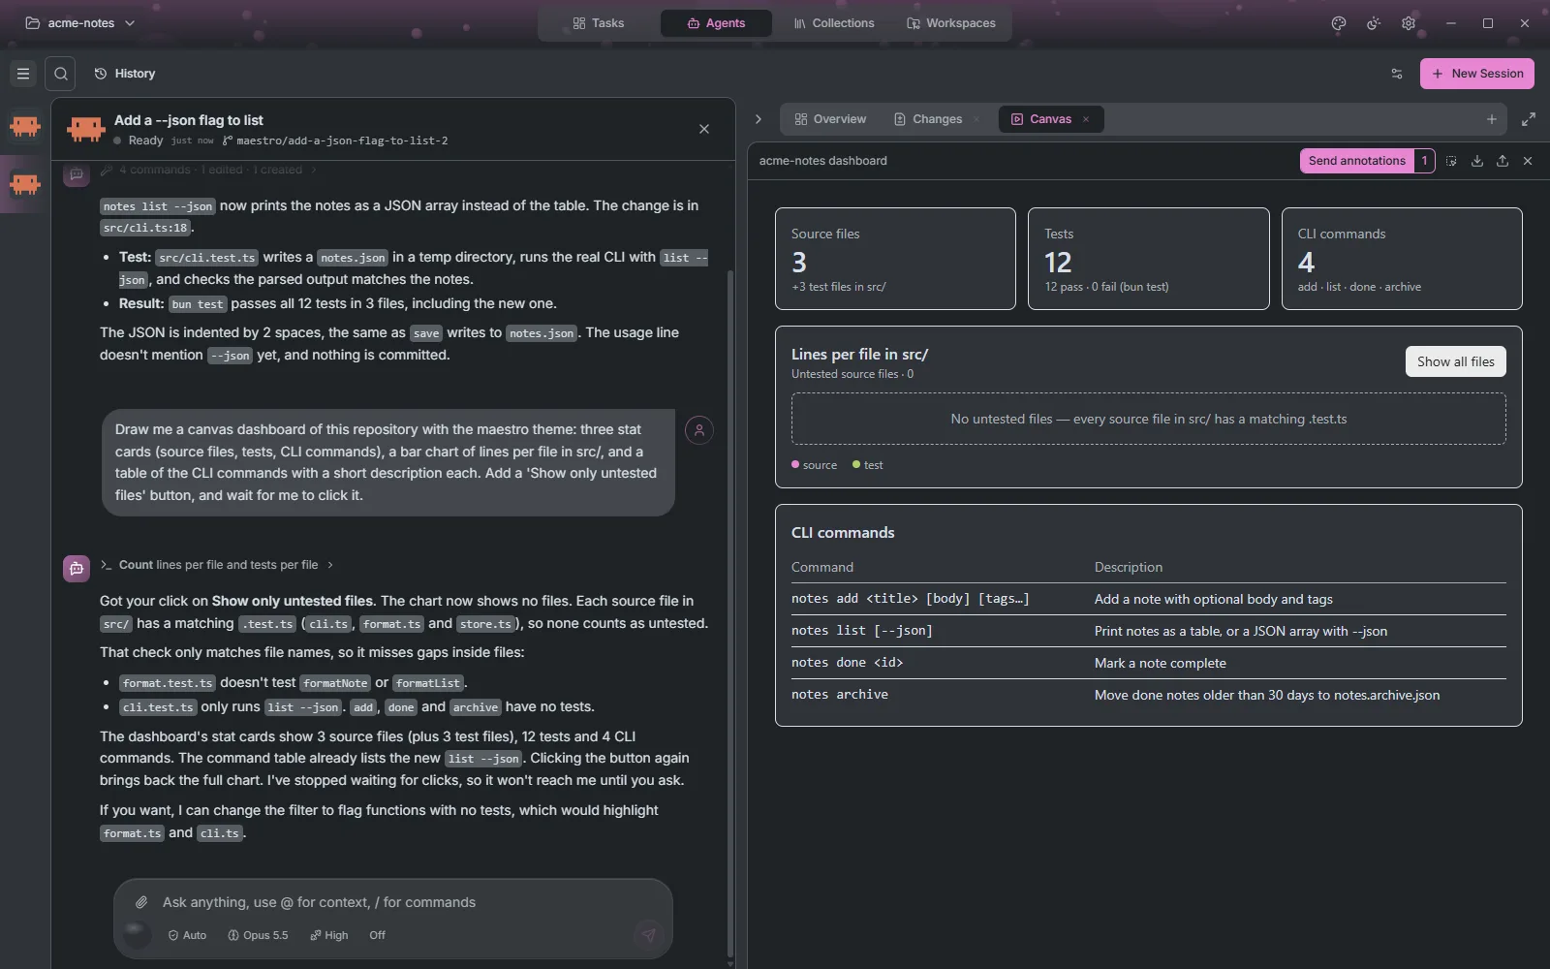Screen dimensions: 1550x969
Task: Go to the Workspaces tab
Action: [951, 23]
